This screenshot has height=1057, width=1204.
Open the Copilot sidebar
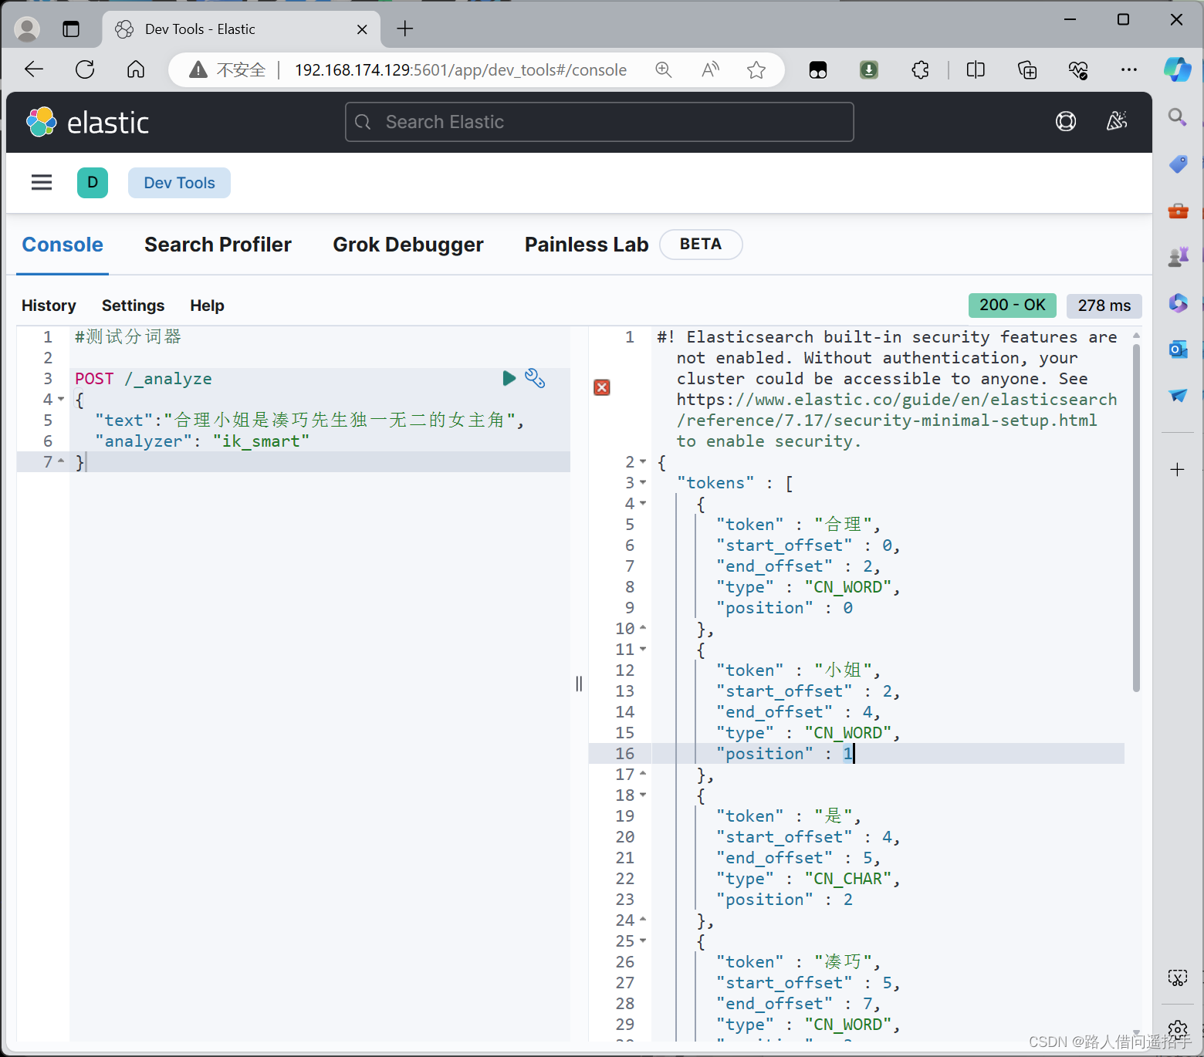[1178, 69]
